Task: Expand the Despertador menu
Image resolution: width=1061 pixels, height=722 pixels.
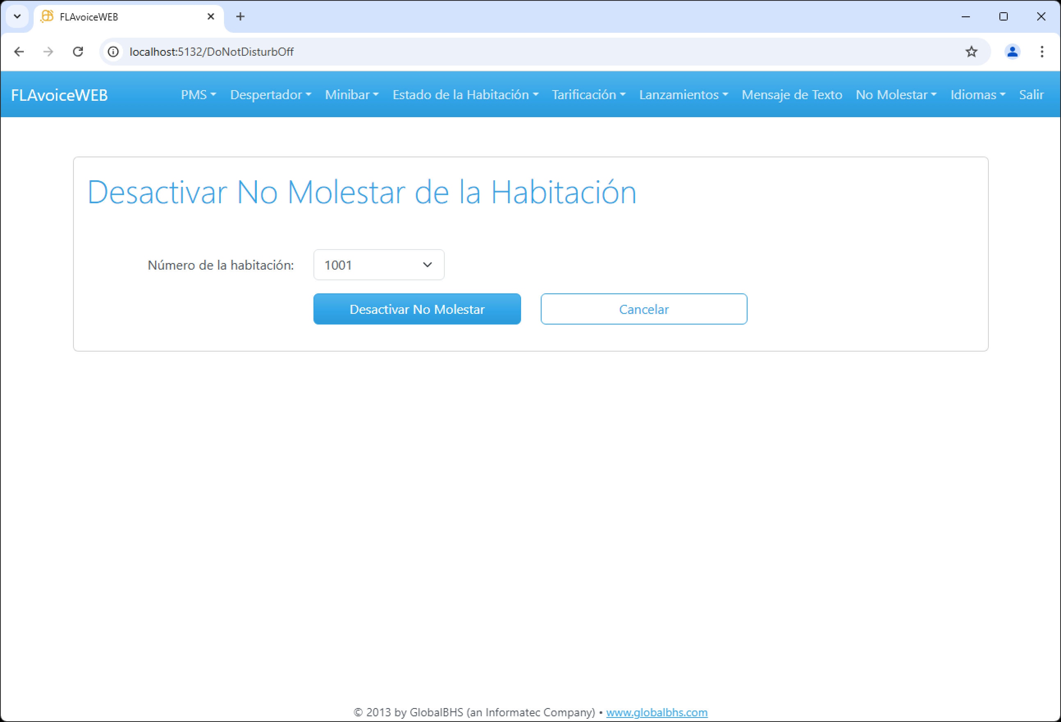Action: 270,94
